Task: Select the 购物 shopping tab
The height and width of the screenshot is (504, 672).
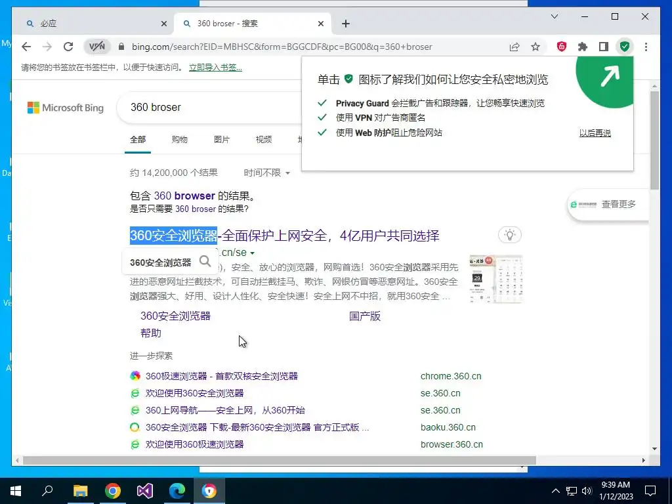Action: tap(180, 139)
